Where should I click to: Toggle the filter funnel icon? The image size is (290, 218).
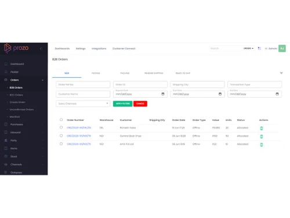tap(281, 73)
